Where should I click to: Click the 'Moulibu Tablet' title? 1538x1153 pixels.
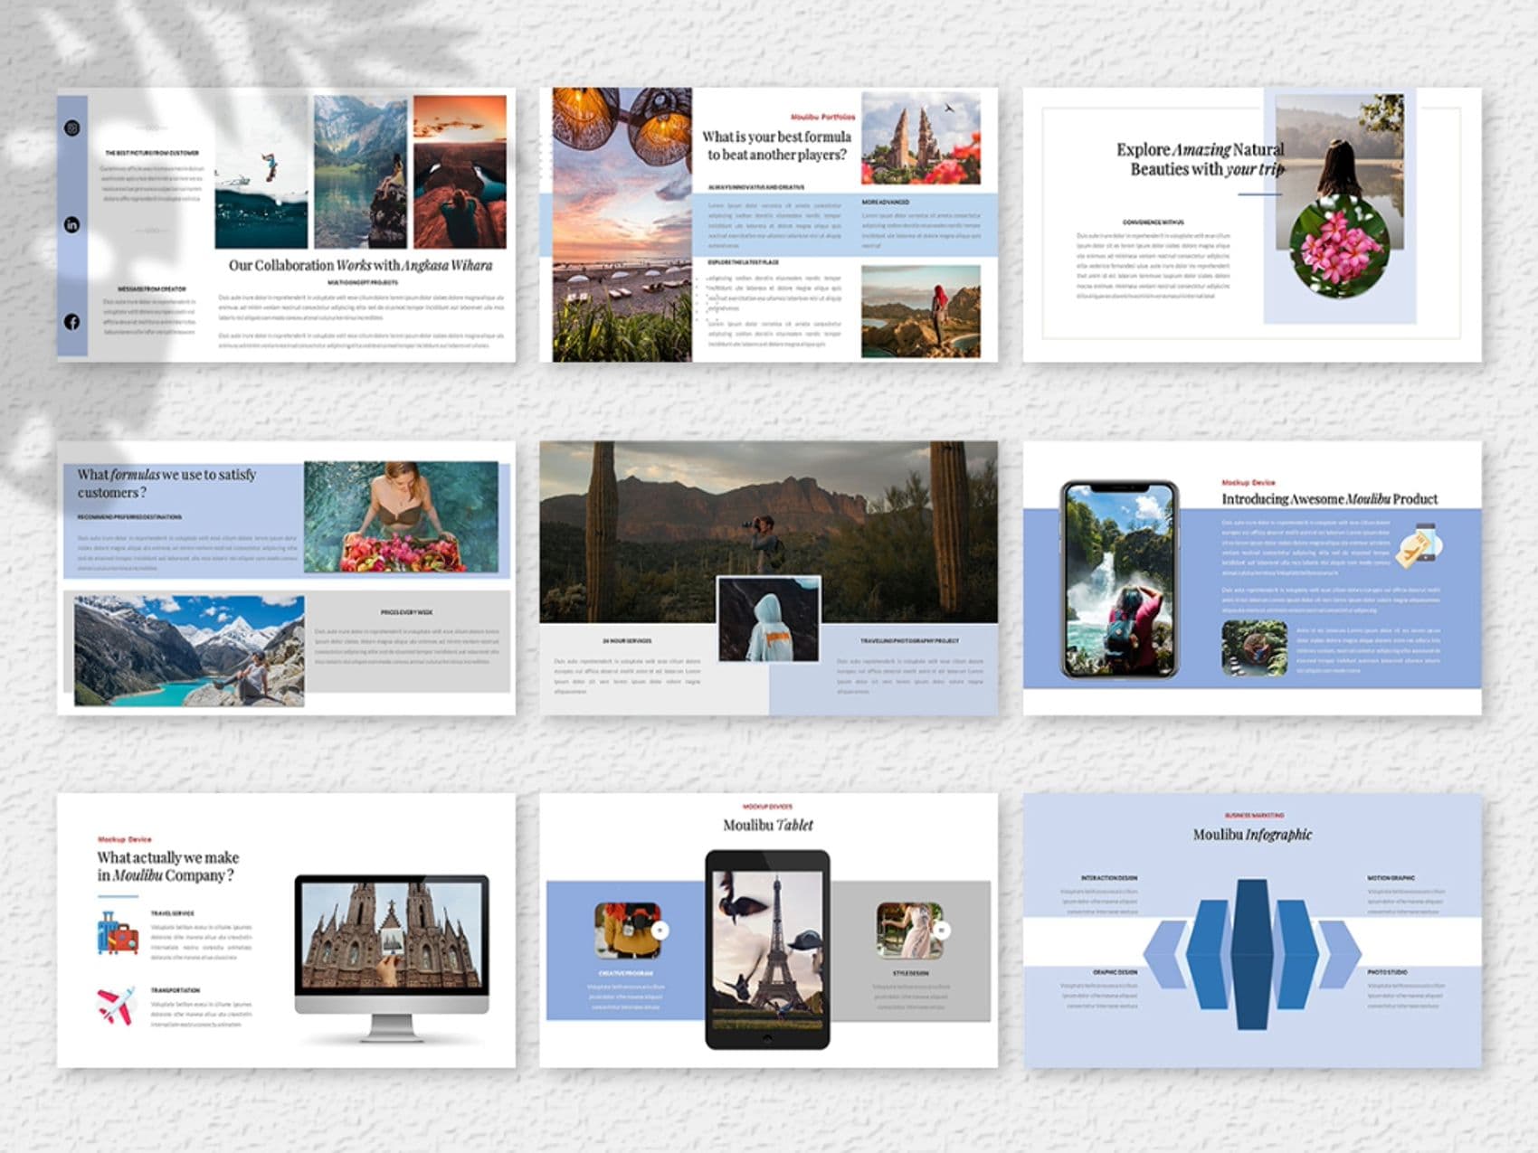pyautogui.click(x=768, y=825)
